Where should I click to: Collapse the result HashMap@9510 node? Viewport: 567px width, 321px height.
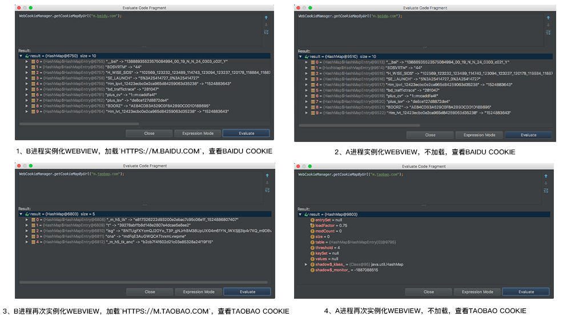pyautogui.click(x=300, y=56)
